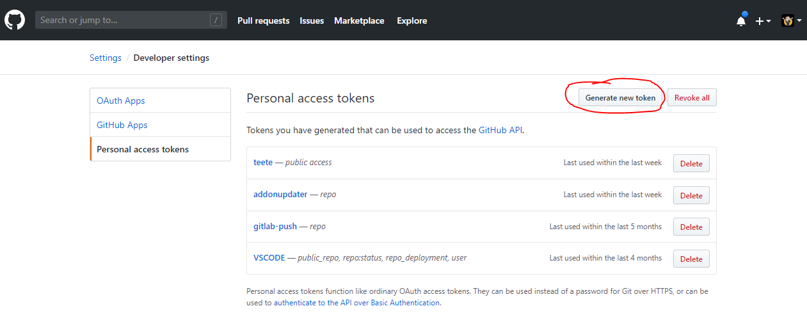Select Personal access tokens sidebar item

[143, 149]
